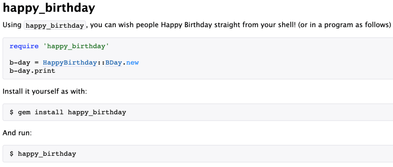Click the new method call
The image size is (393, 167).
[132, 63]
